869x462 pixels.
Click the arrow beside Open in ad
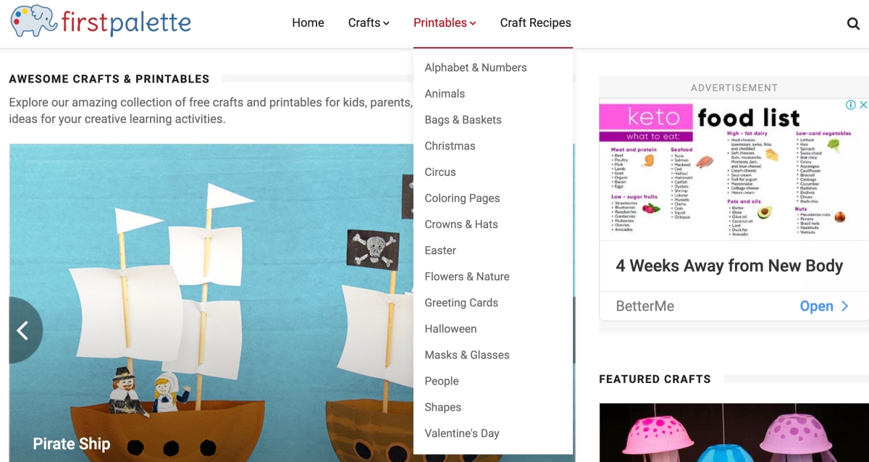844,306
